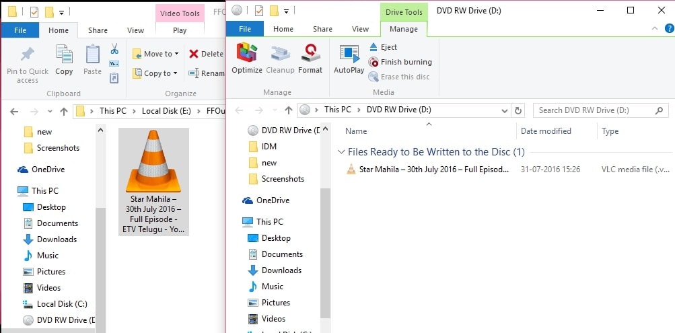Open AutoPlay in Media group
Image resolution: width=675 pixels, height=333 pixels.
(x=349, y=58)
